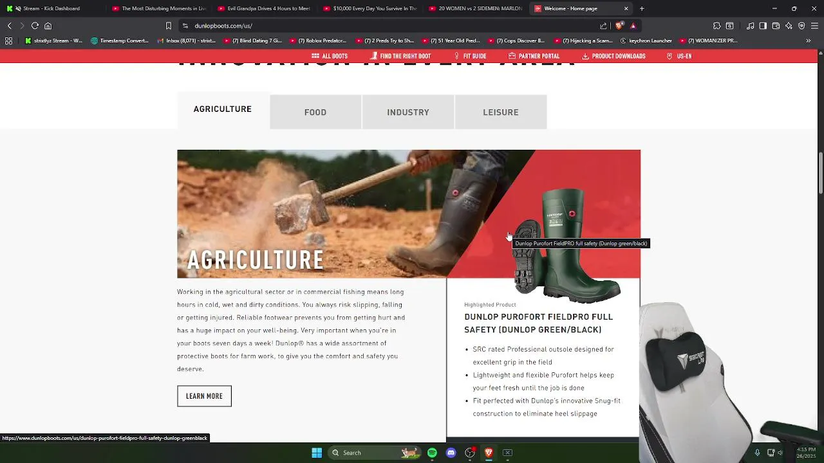
Task: Open browser home page icon
Action: (x=48, y=26)
